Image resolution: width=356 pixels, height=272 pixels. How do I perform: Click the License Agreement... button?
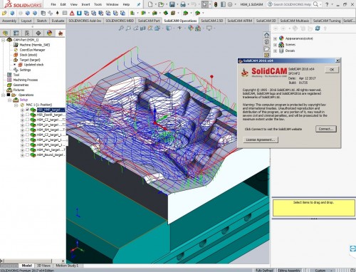click(261, 140)
